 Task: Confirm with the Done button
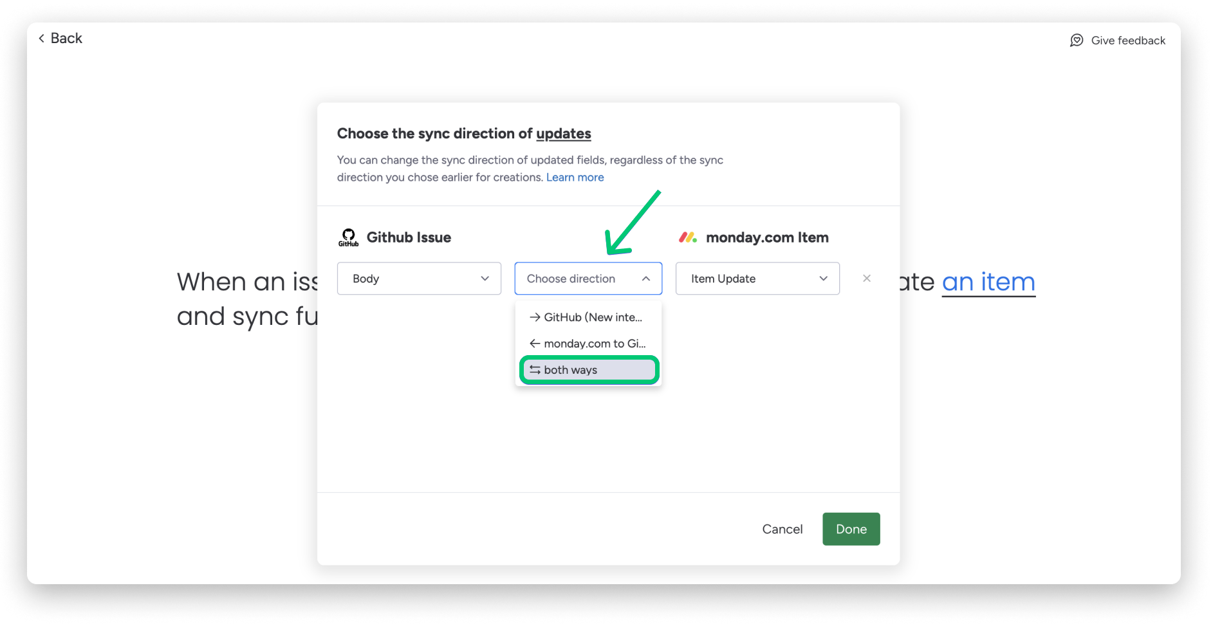[x=851, y=529]
